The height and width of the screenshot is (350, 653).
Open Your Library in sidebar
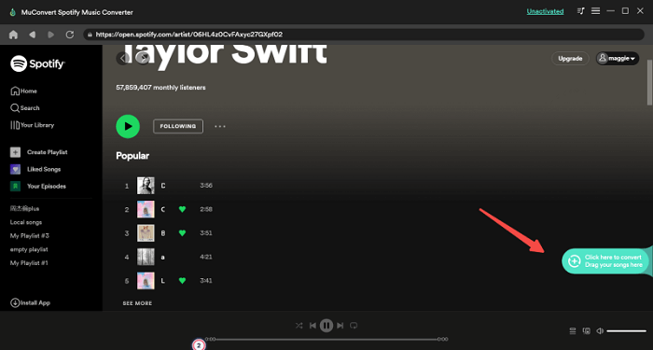pyautogui.click(x=32, y=125)
